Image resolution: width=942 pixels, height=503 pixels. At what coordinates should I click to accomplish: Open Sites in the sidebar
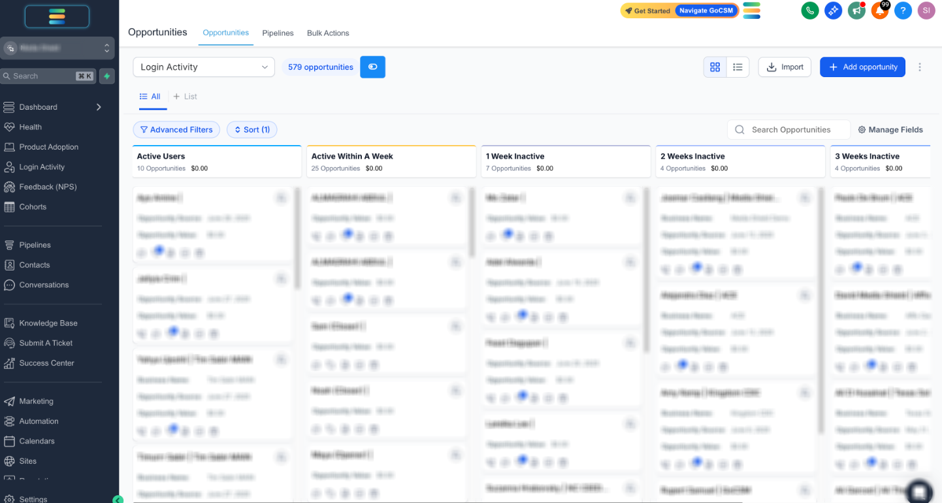point(28,461)
